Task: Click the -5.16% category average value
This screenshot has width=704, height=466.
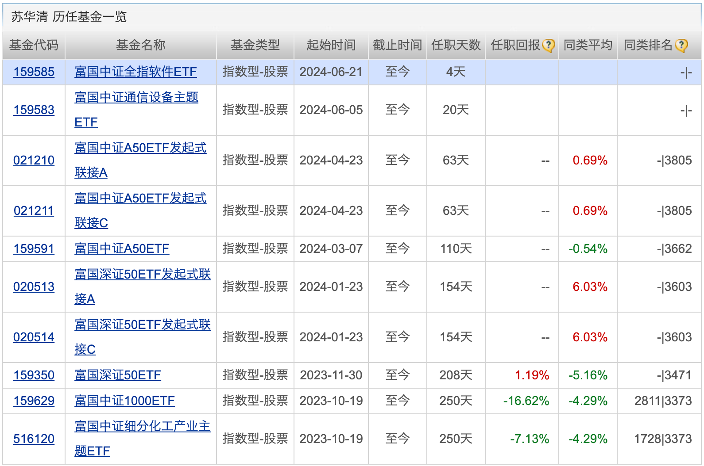Action: coord(588,375)
